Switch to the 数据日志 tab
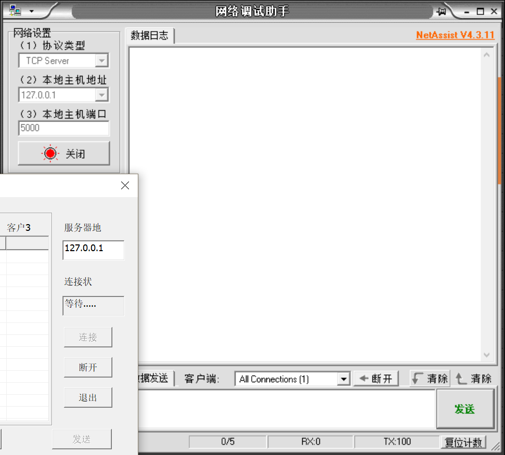Image resolution: width=505 pixels, height=455 pixels. pos(149,35)
